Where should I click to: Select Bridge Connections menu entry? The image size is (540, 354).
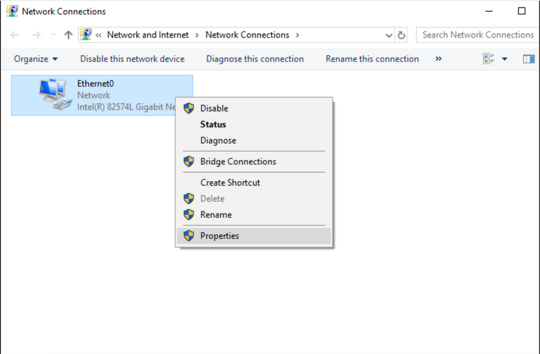pos(238,161)
